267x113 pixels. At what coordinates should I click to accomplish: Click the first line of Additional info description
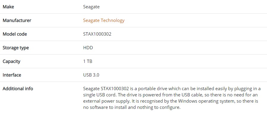click(172, 89)
